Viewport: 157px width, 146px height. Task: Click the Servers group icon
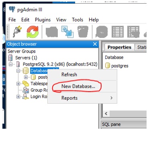click(10, 58)
